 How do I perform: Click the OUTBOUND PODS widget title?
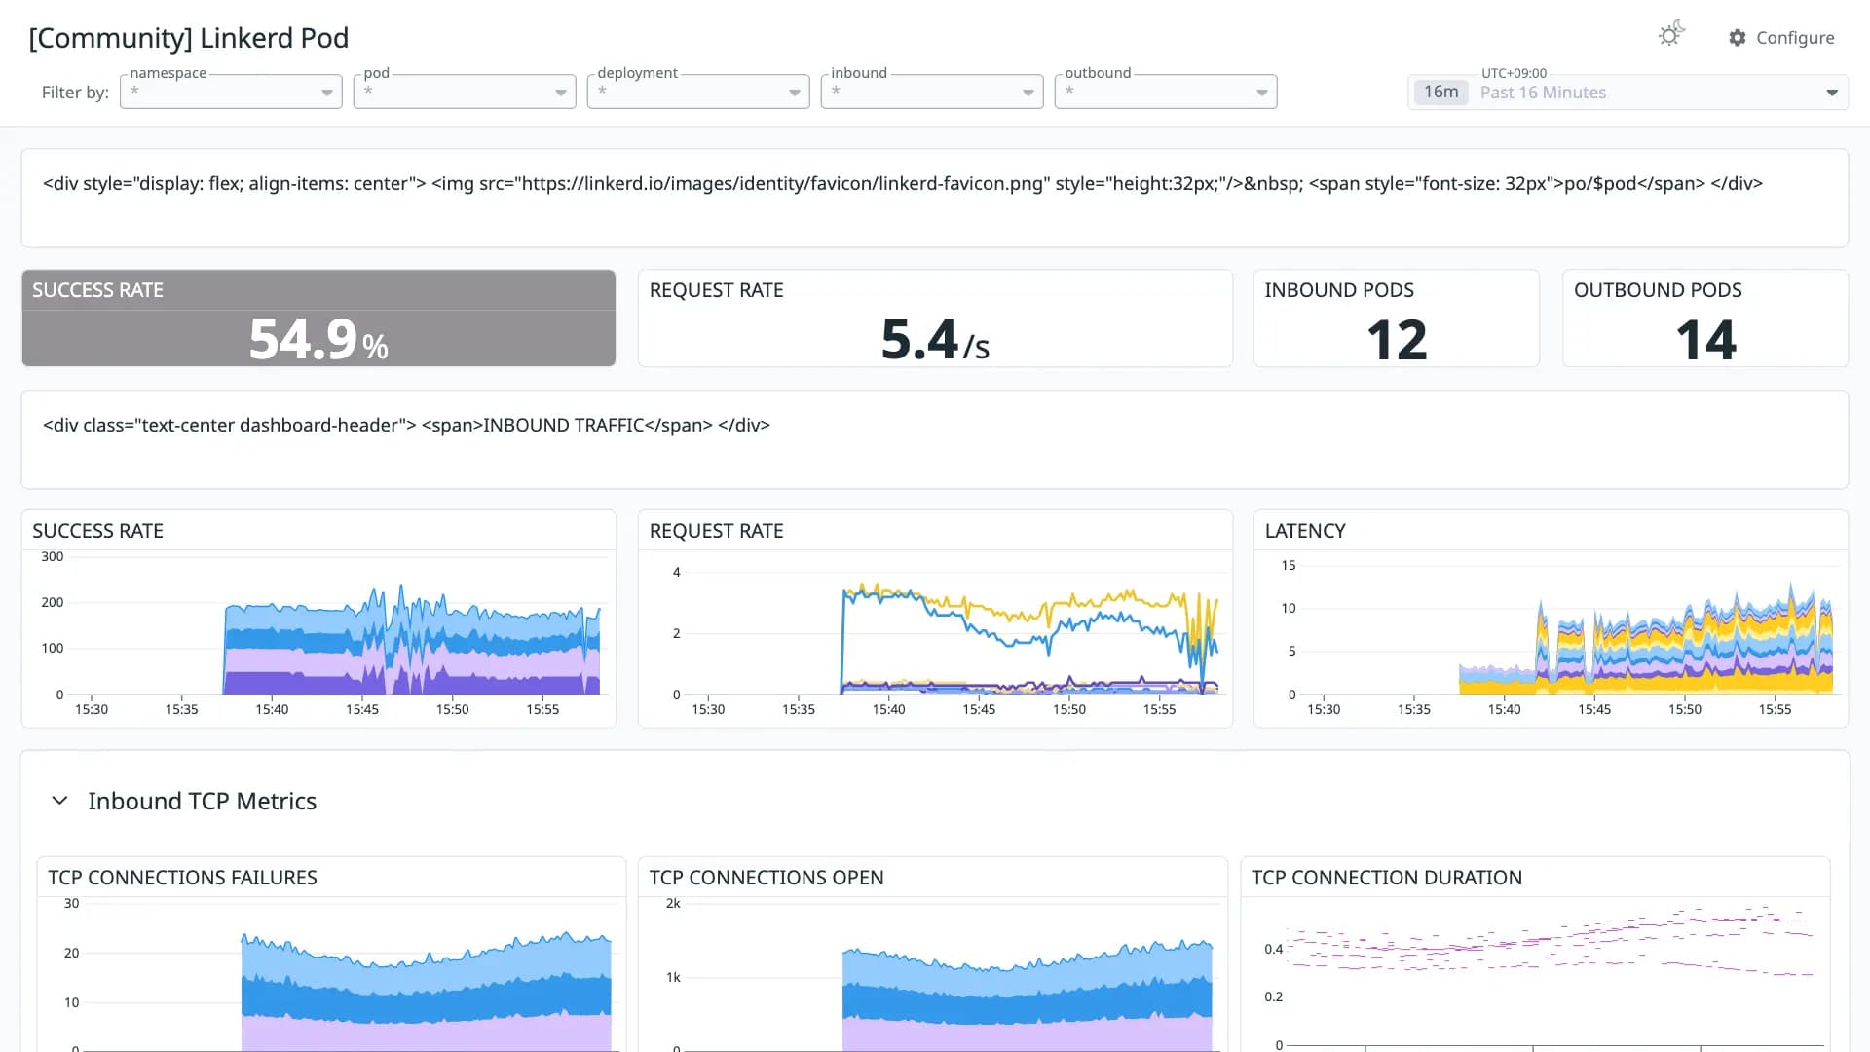[x=1658, y=290]
